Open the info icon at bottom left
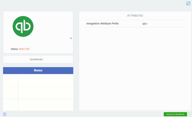This screenshot has width=192, height=117. (x=5, y=114)
